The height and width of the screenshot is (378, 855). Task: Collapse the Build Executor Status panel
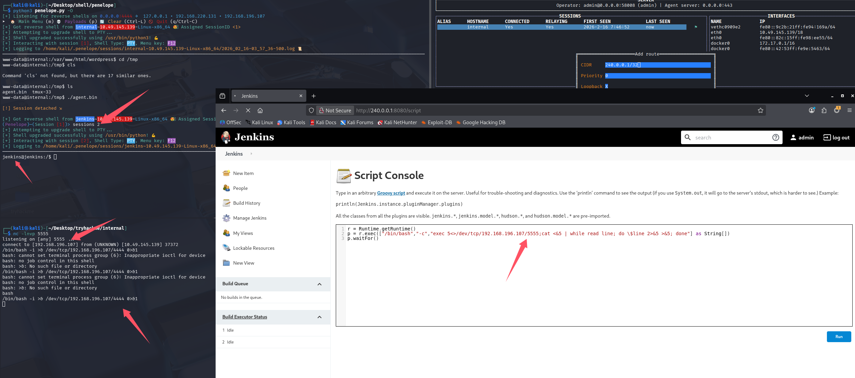[x=319, y=317]
